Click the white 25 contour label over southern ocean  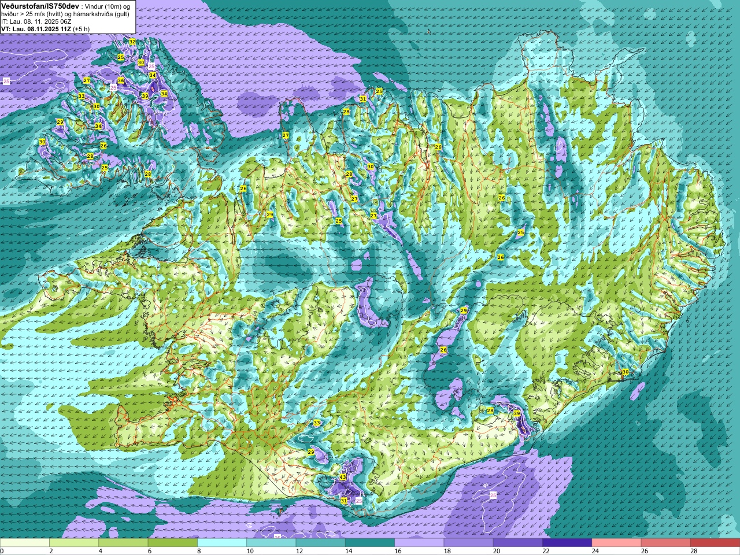pyautogui.click(x=493, y=495)
